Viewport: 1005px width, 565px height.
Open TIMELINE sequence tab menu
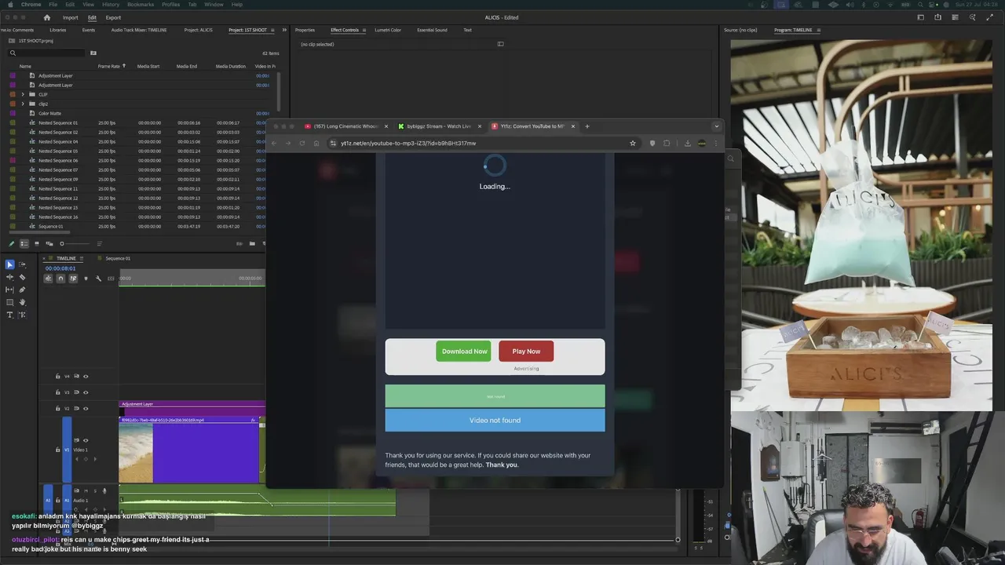click(x=82, y=258)
